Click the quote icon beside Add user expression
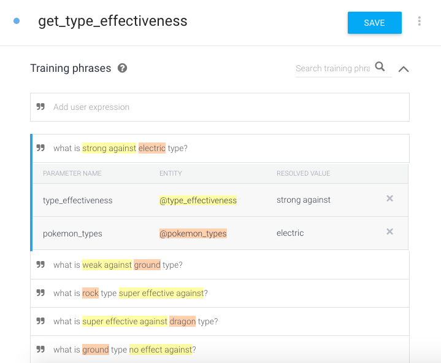The image size is (441, 363). click(40, 107)
